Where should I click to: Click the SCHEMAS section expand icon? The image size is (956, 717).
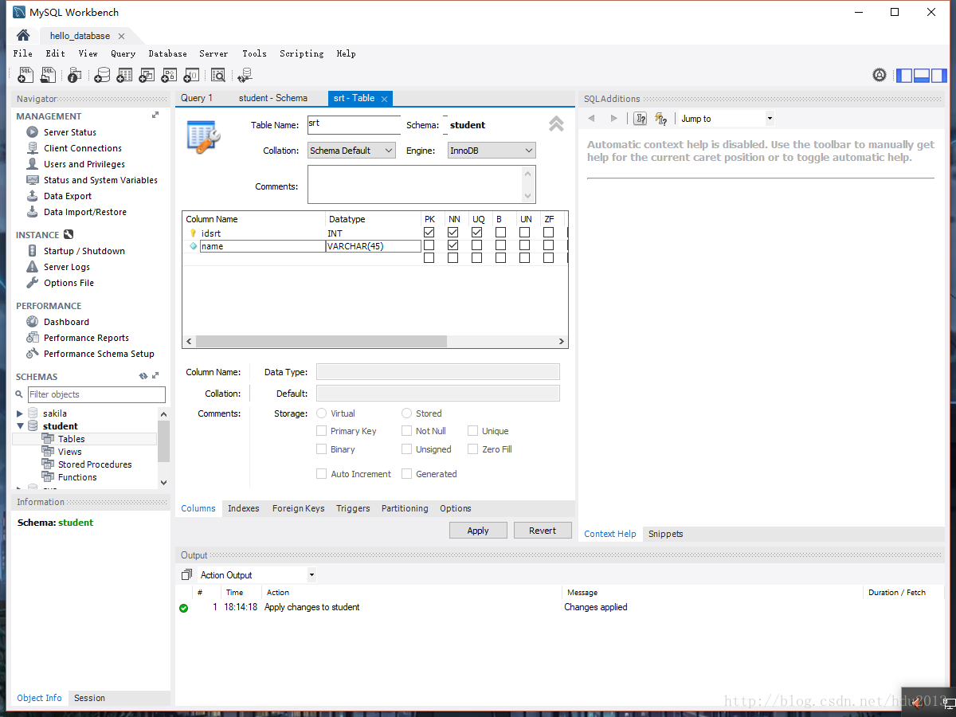pos(155,376)
